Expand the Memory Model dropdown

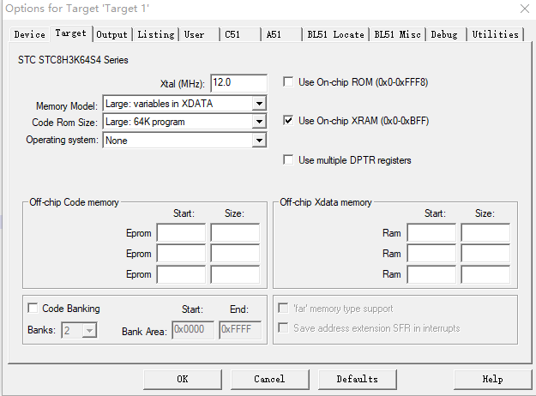[259, 104]
